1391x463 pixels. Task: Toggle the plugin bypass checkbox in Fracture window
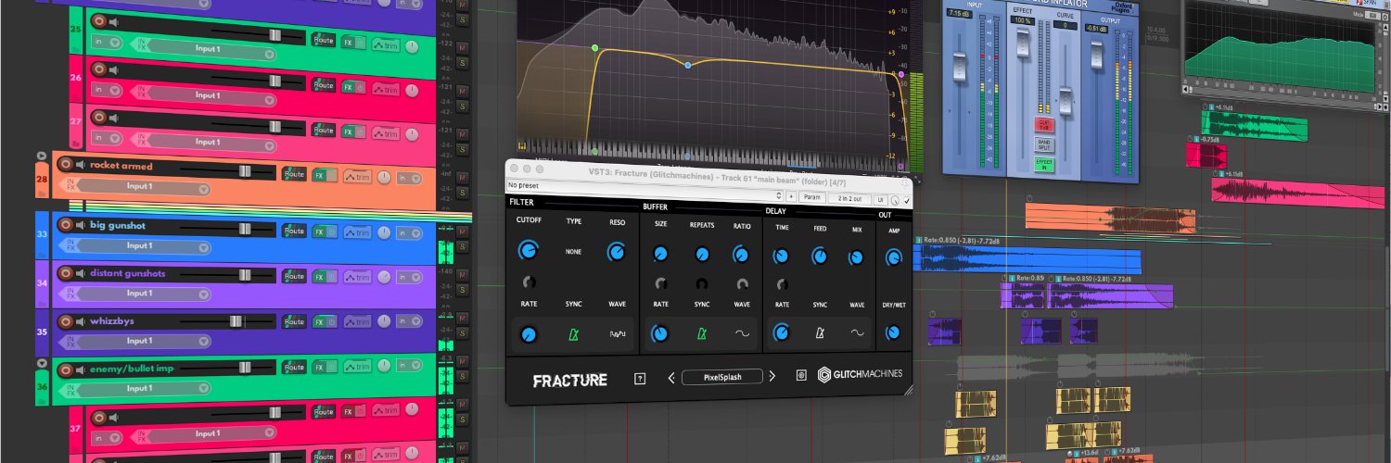coord(906,200)
